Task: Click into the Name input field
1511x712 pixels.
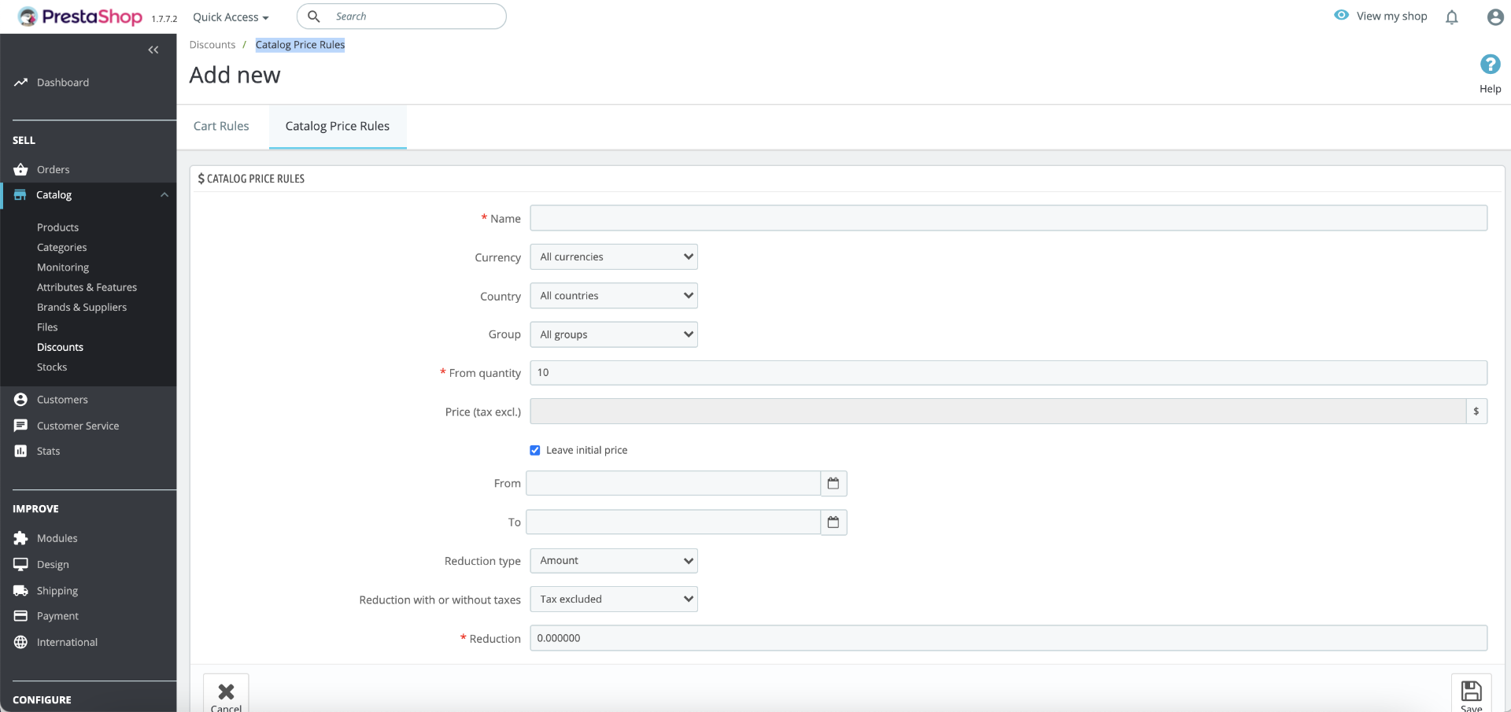Action: click(x=1008, y=218)
